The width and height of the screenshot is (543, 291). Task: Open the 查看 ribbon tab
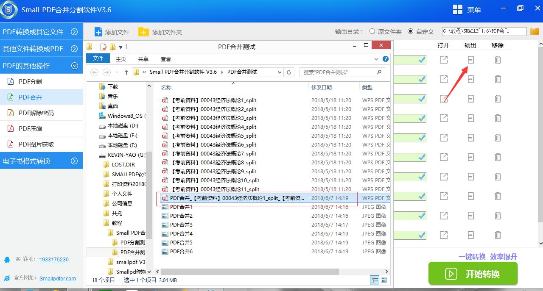coord(166,59)
